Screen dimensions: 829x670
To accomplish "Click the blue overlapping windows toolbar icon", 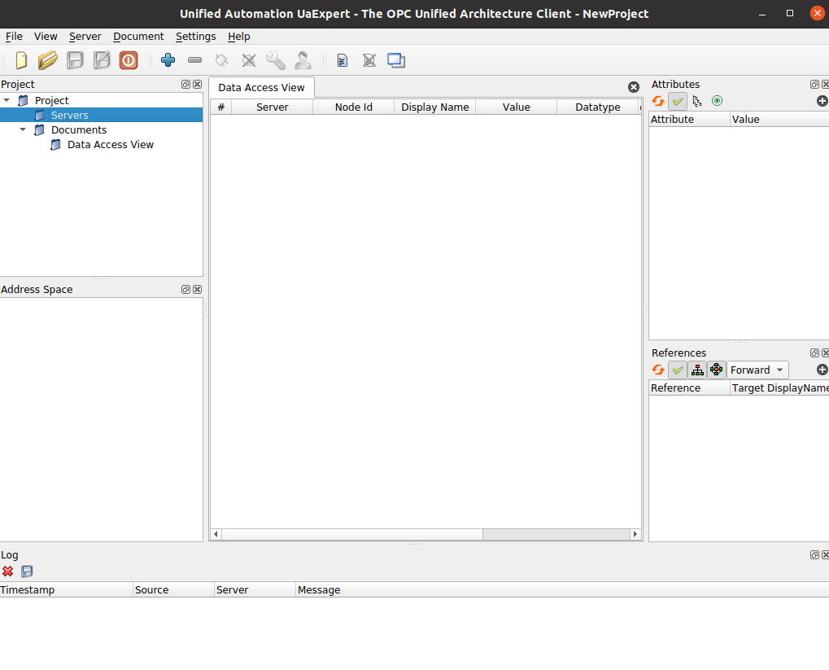I will [396, 60].
